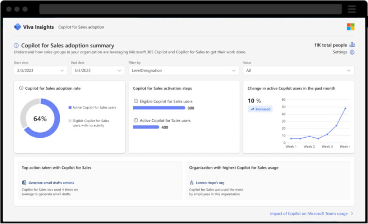Click the Viva Insights logo icon
This screenshot has width=368, height=224.
(x=17, y=27)
